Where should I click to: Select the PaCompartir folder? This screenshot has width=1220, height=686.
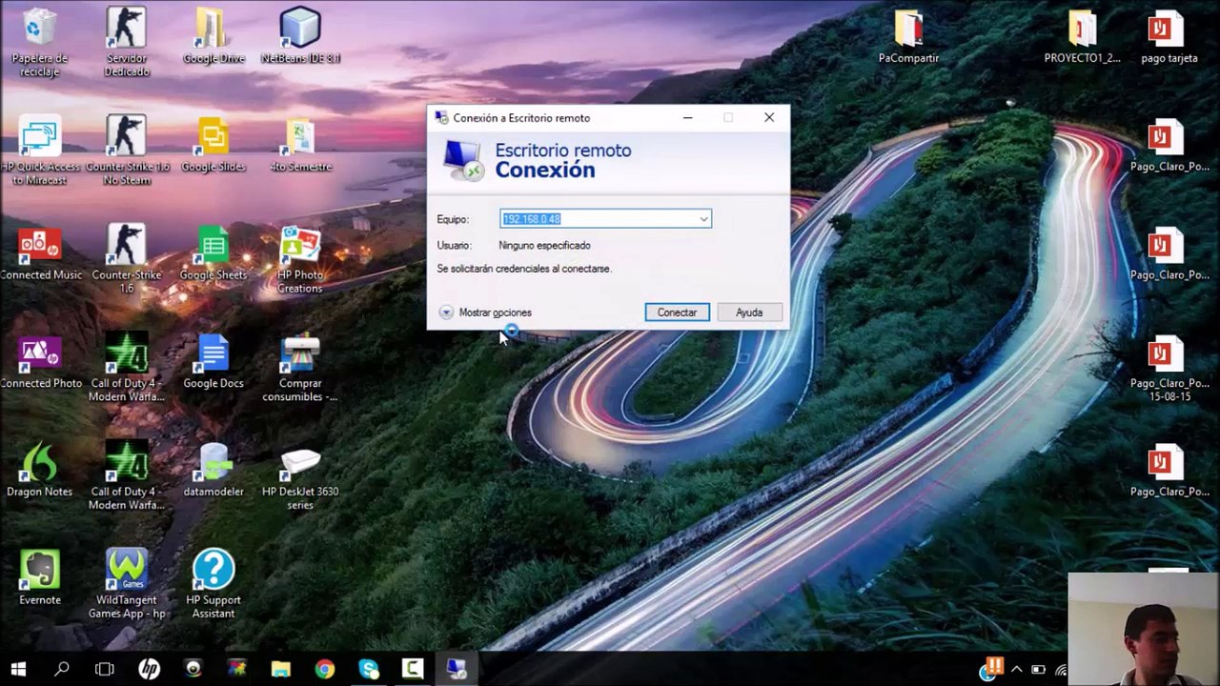(x=908, y=36)
